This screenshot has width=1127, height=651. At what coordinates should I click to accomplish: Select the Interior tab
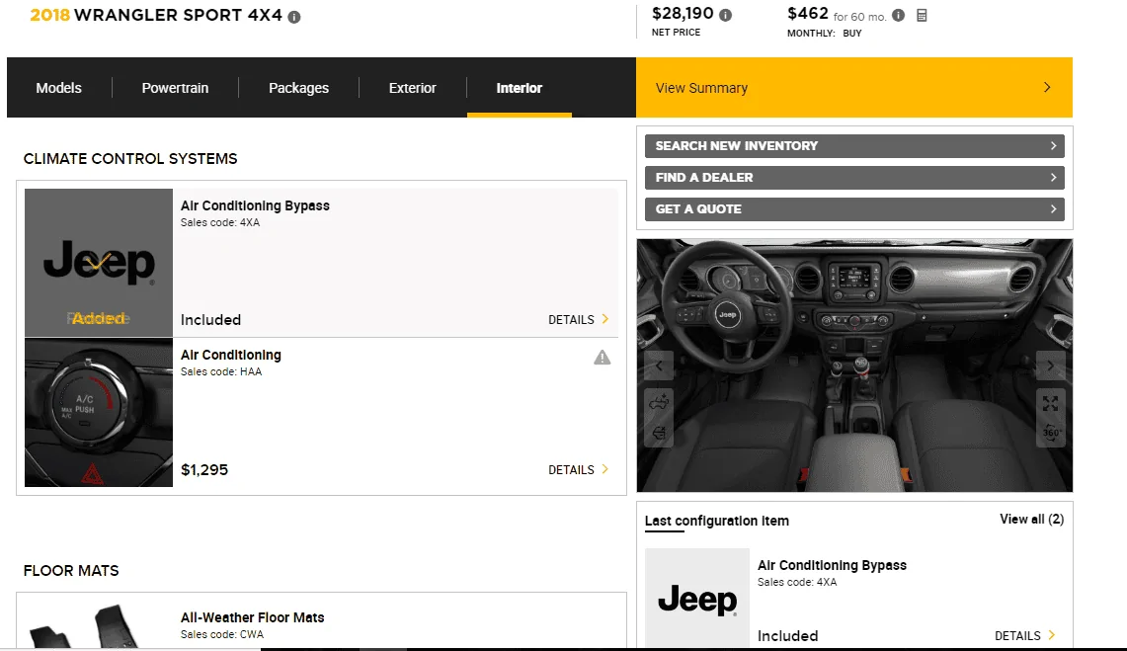[x=519, y=88]
